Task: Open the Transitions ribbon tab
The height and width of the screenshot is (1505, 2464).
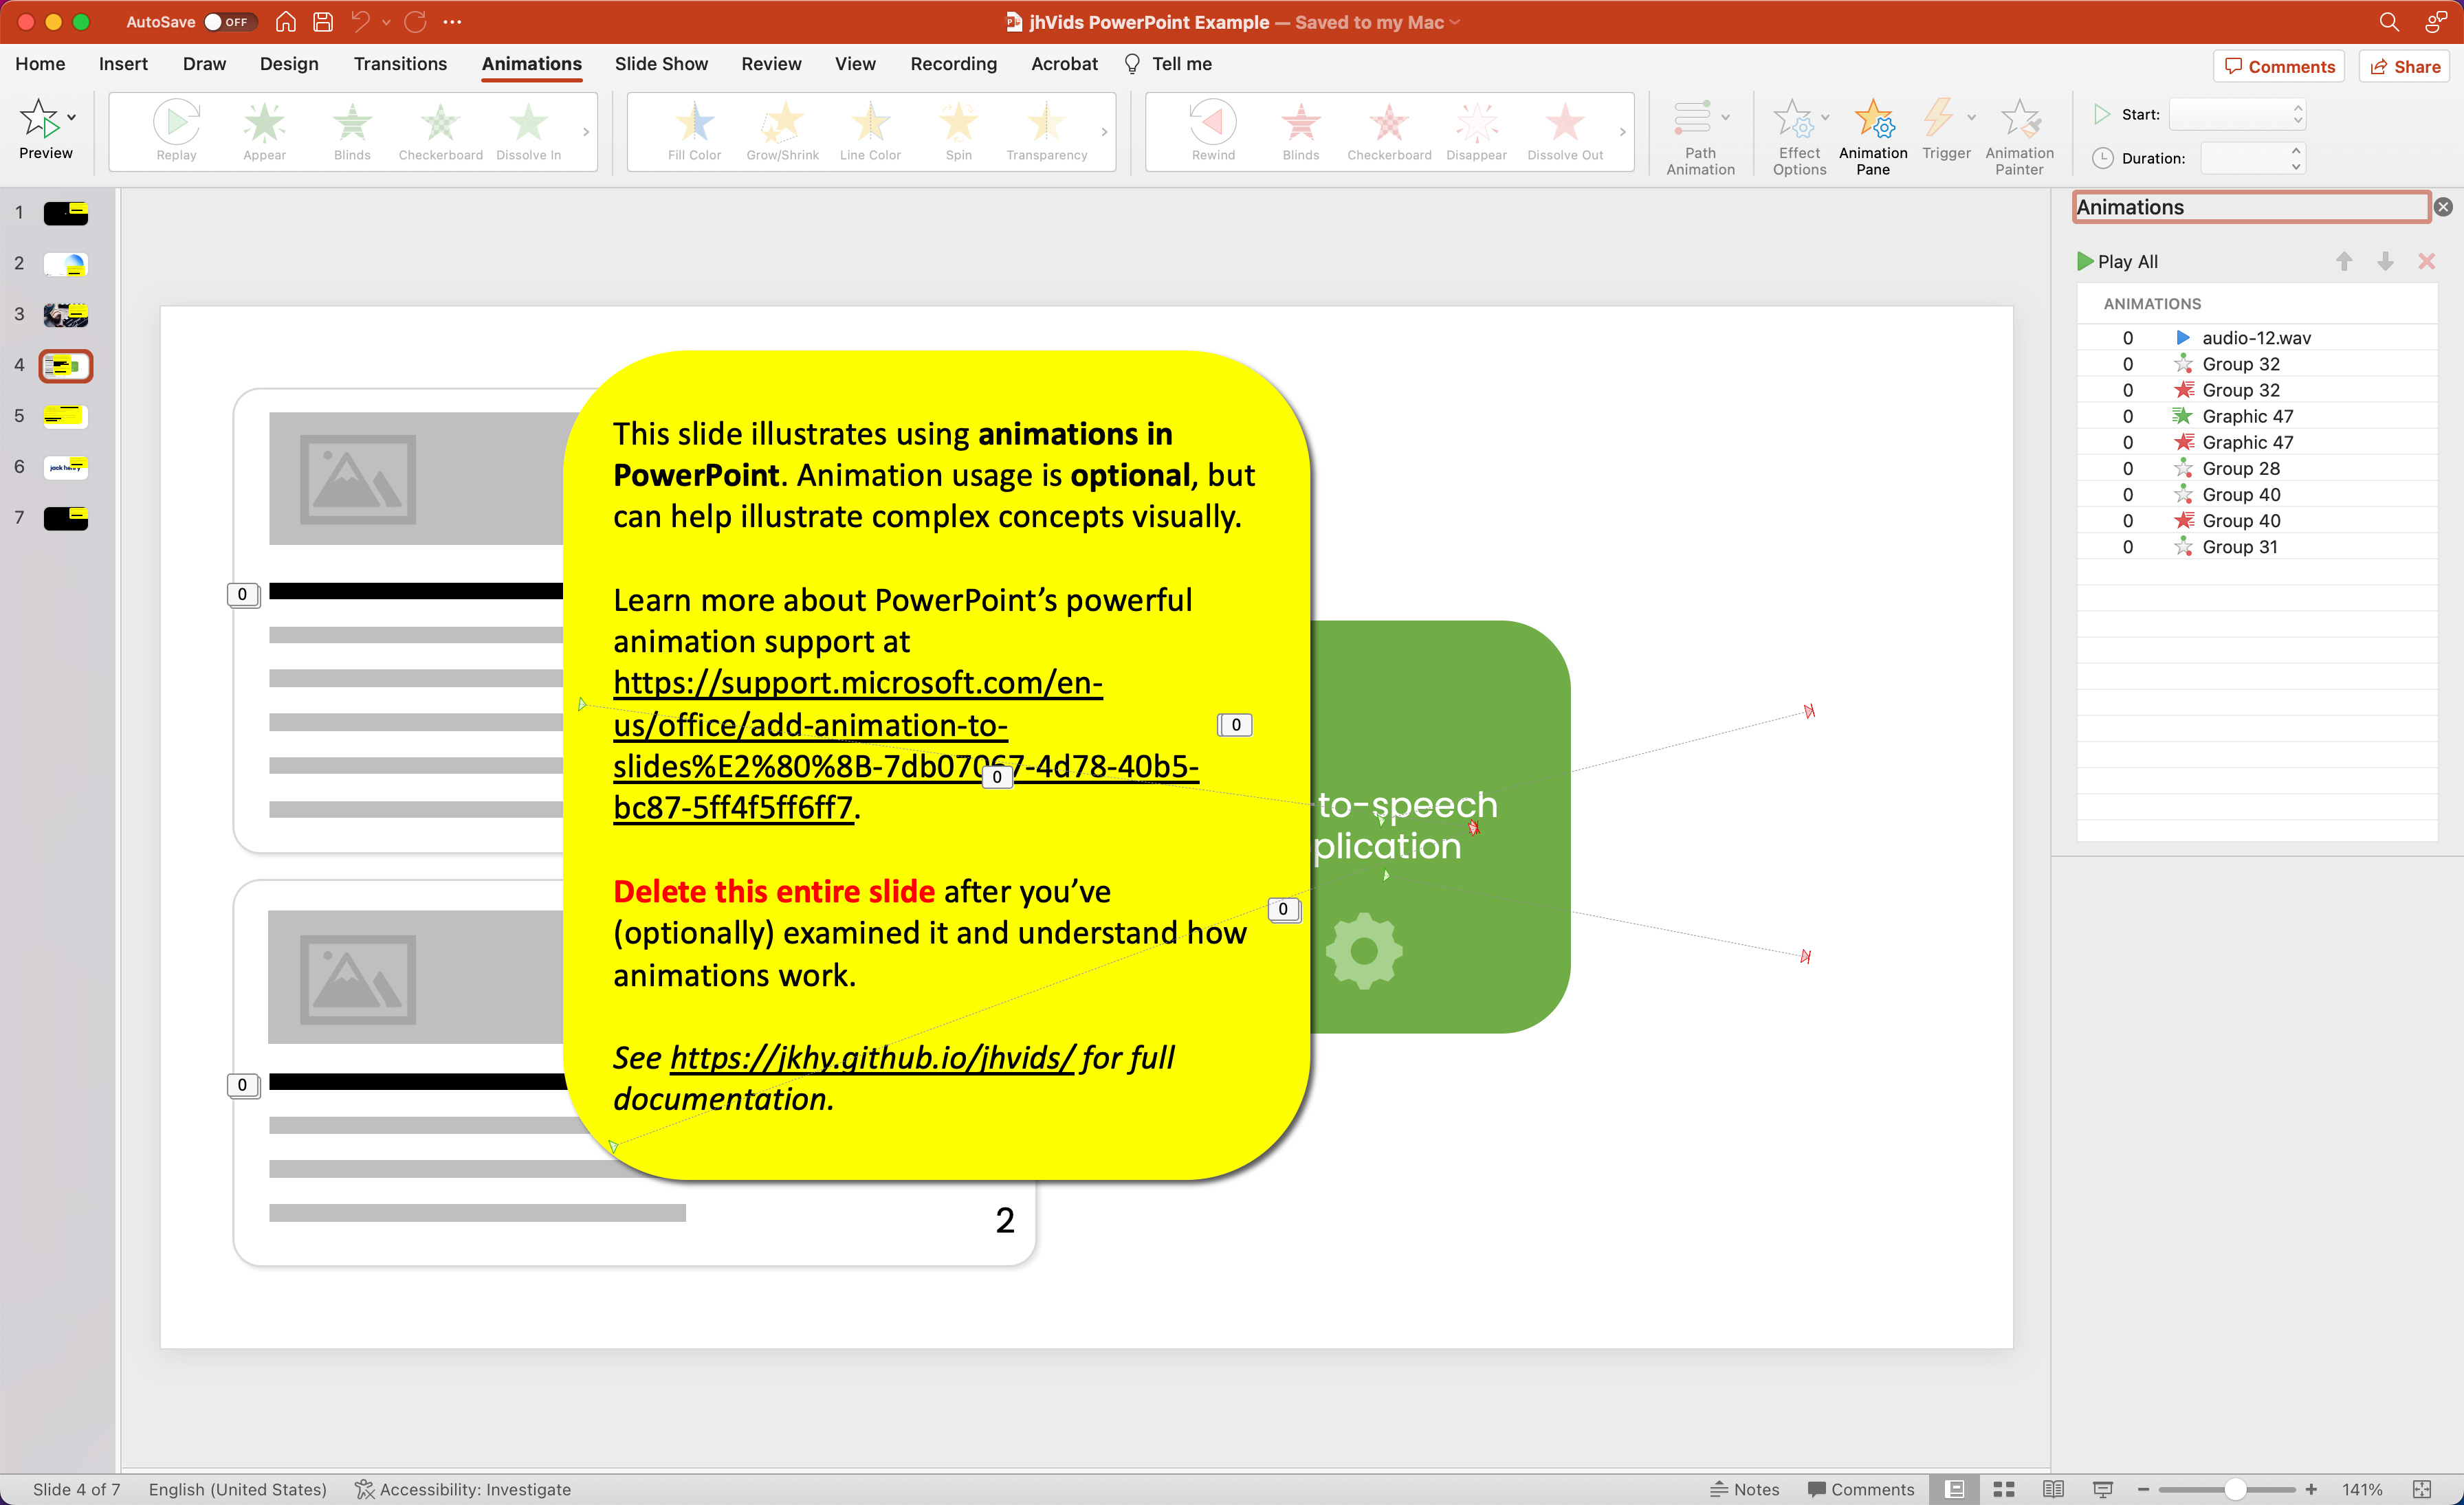Action: pyautogui.click(x=400, y=64)
